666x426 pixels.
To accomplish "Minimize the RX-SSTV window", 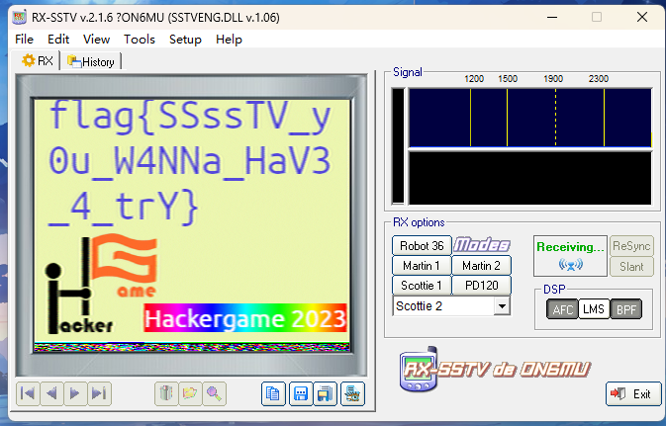I will click(552, 18).
